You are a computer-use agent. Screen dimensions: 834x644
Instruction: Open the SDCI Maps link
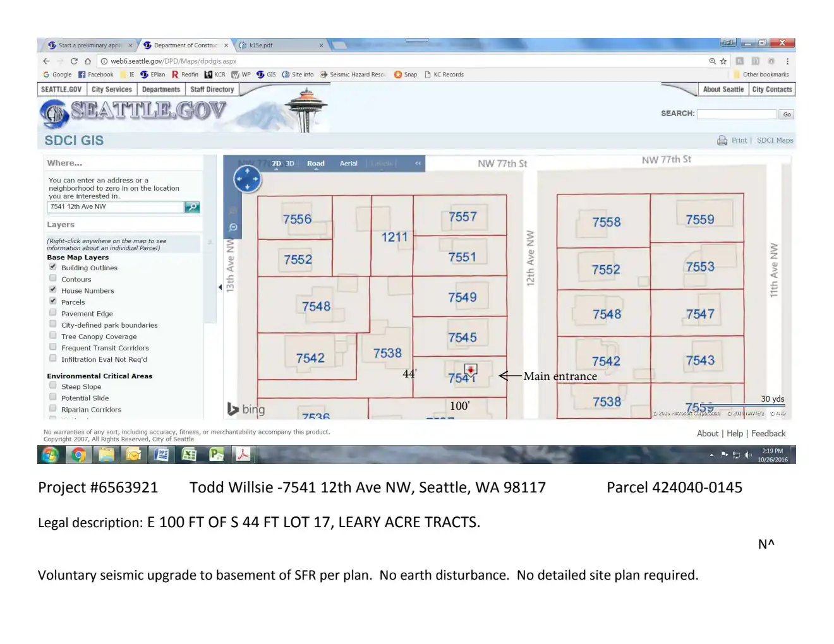(x=775, y=140)
